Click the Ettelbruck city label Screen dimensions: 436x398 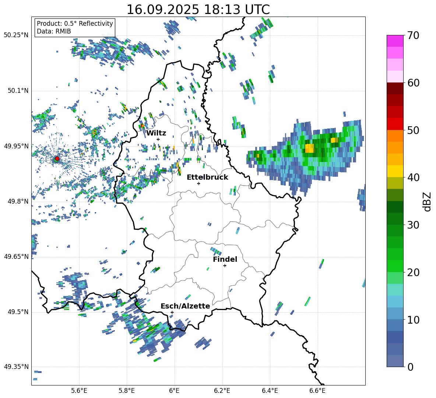207,177
